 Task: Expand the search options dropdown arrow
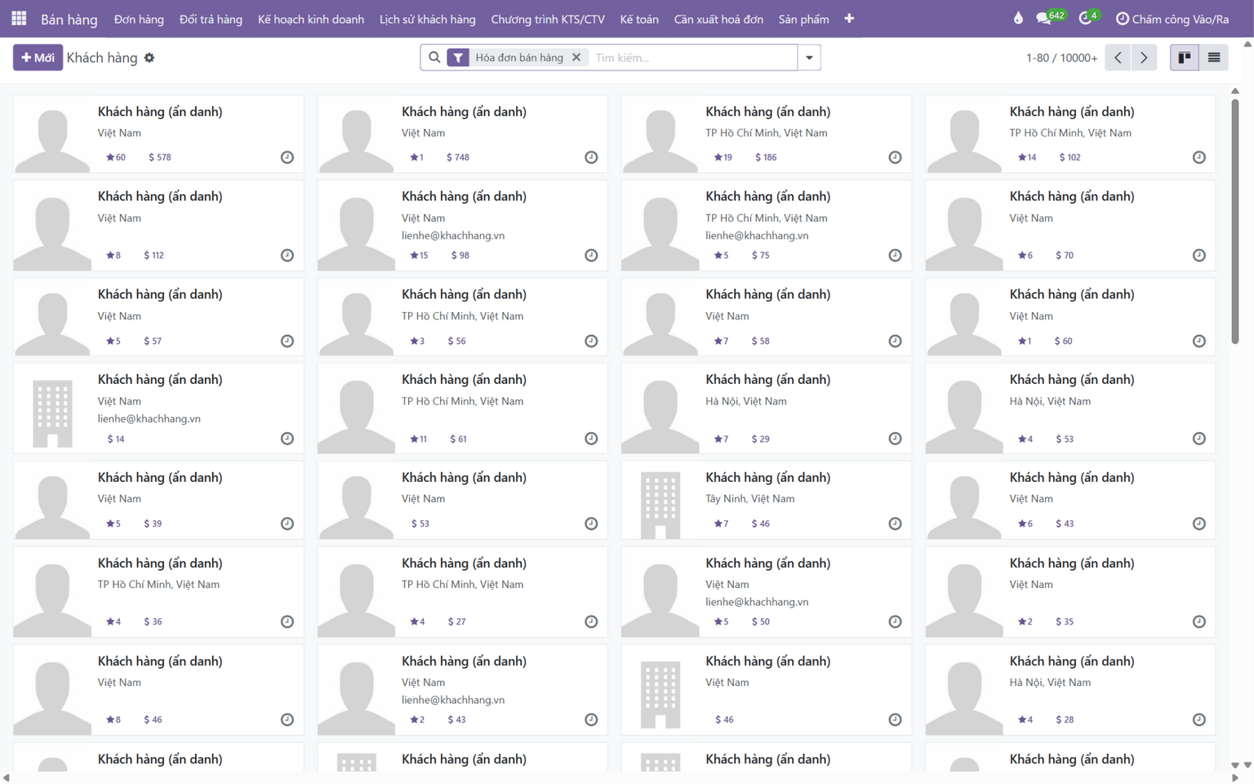pyautogui.click(x=809, y=57)
